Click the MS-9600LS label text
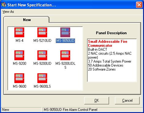The height and width of the screenshot is (113, 144). point(42,86)
